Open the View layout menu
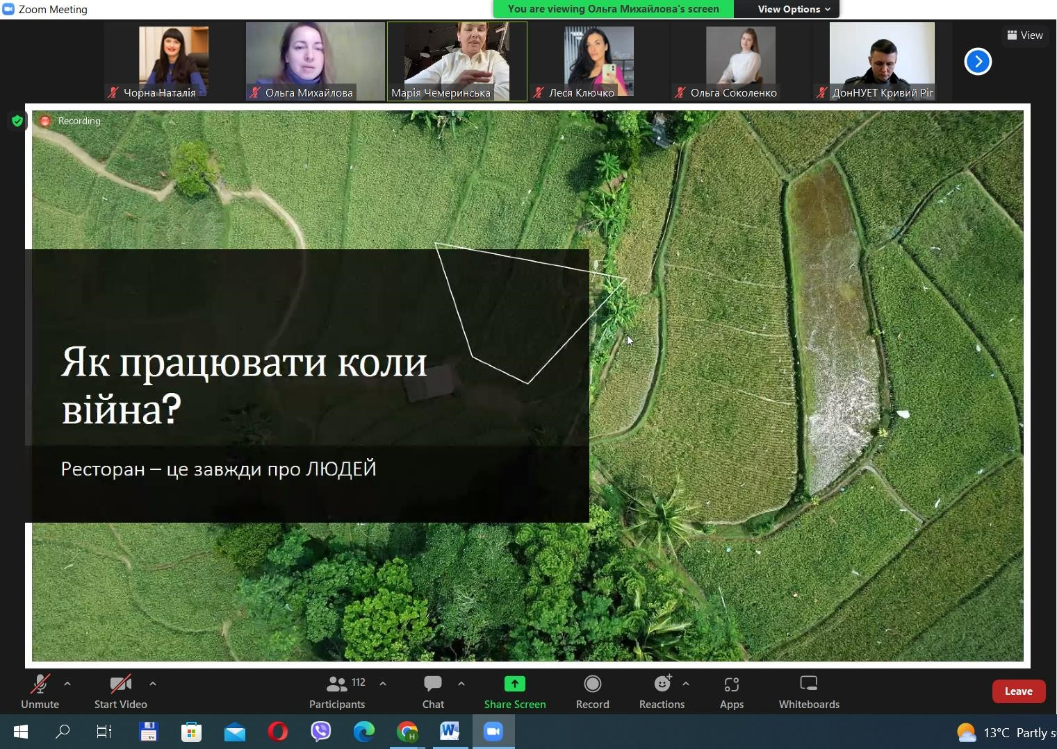Viewport: 1057px width, 749px height. coord(1025,35)
